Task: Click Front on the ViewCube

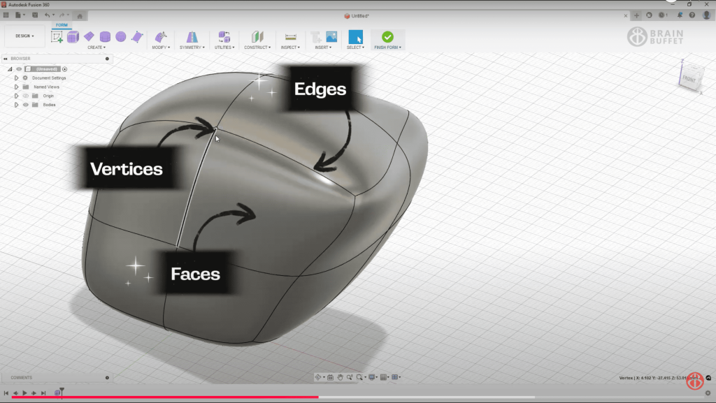Action: pos(689,78)
